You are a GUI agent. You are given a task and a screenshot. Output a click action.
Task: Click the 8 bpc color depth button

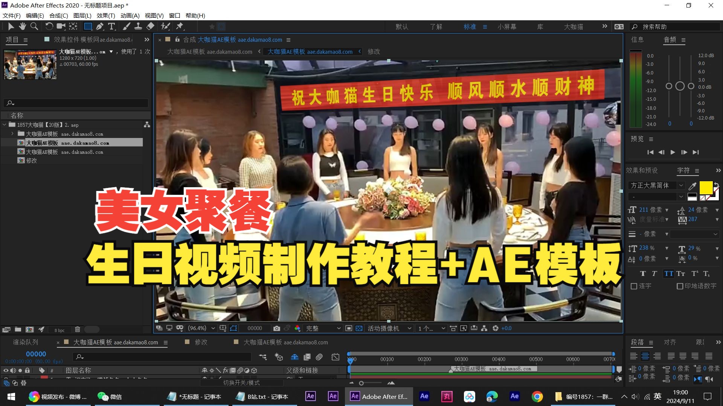coord(59,330)
